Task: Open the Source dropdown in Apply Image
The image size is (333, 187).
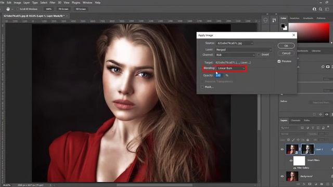Action: 235,43
